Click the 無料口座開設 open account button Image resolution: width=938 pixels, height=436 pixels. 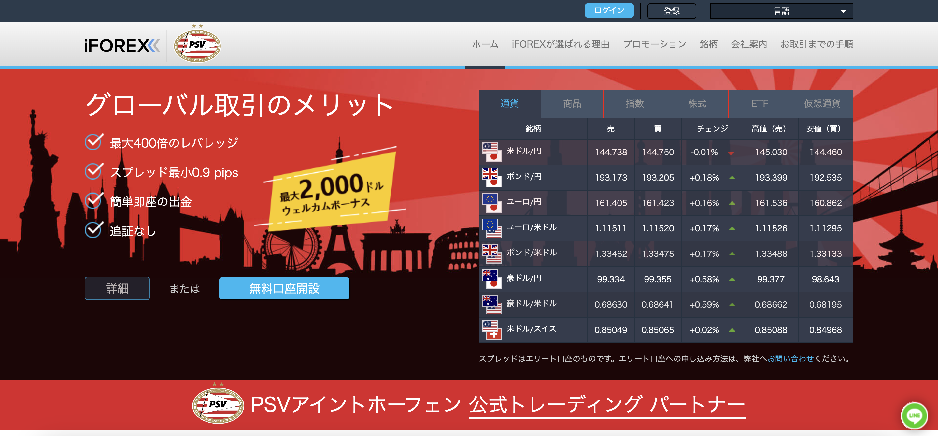click(x=284, y=288)
